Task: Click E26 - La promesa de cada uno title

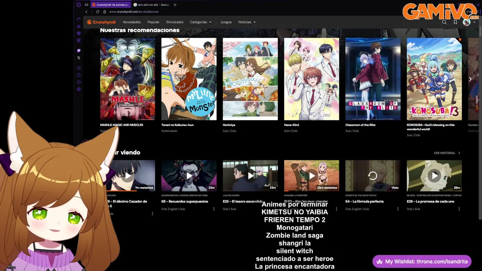Action: pos(430,201)
